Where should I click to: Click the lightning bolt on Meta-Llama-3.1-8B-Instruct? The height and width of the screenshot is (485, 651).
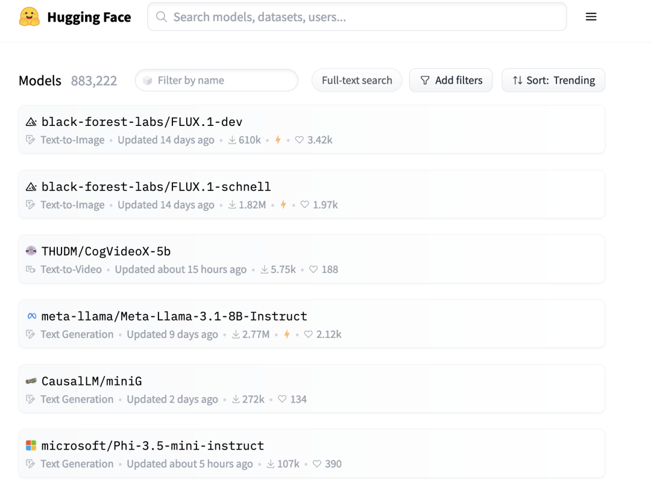click(x=286, y=334)
